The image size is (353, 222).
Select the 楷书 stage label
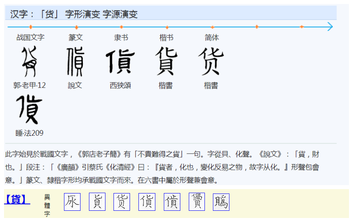click(x=166, y=37)
